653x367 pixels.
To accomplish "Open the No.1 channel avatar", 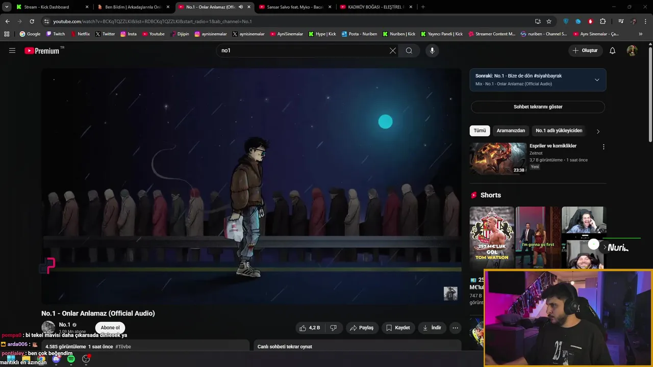I will point(48,328).
